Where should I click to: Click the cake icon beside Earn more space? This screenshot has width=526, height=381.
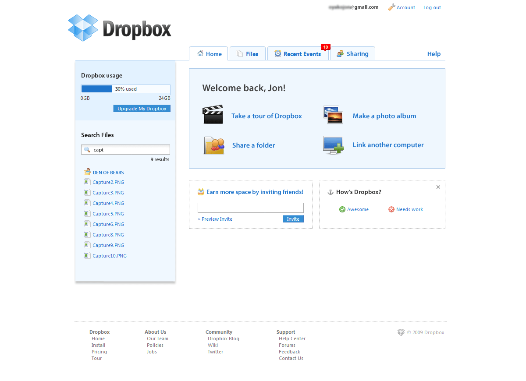201,191
